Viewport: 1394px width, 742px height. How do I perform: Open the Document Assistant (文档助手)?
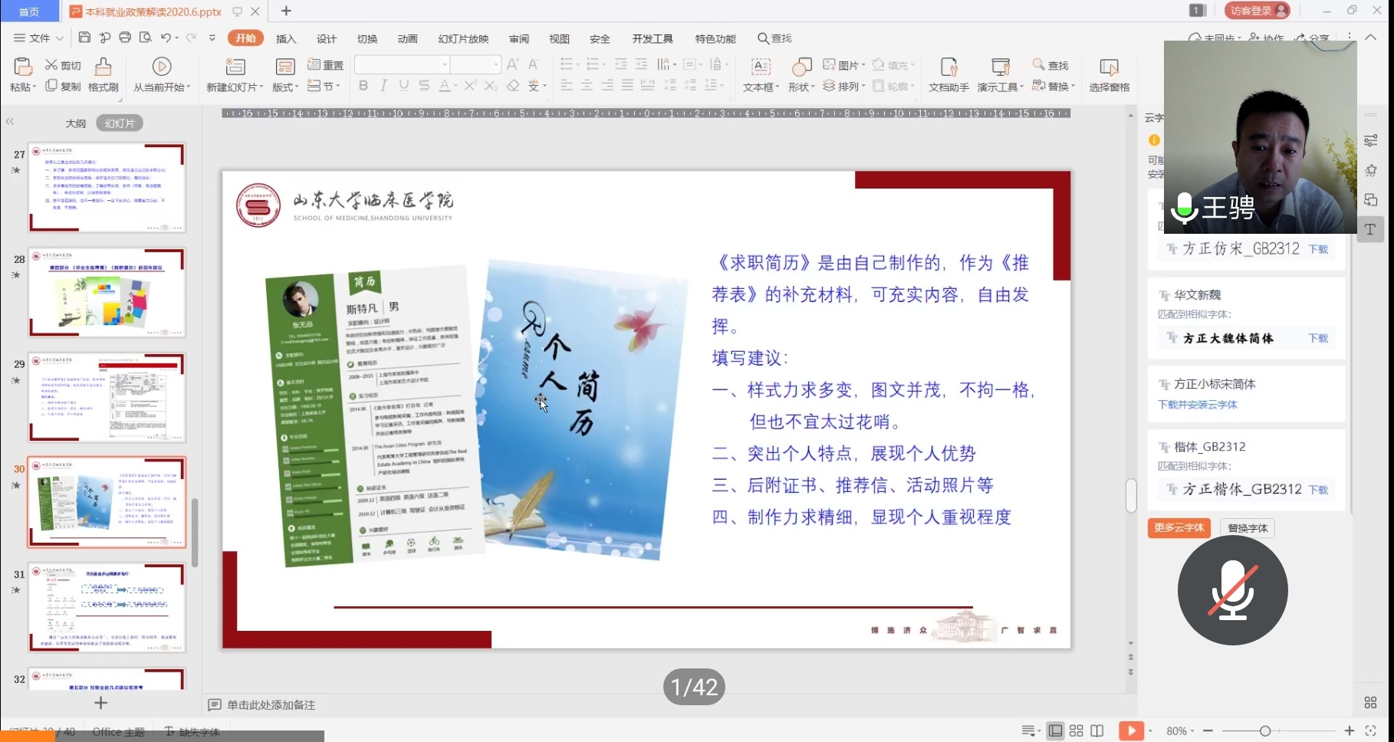pos(949,74)
